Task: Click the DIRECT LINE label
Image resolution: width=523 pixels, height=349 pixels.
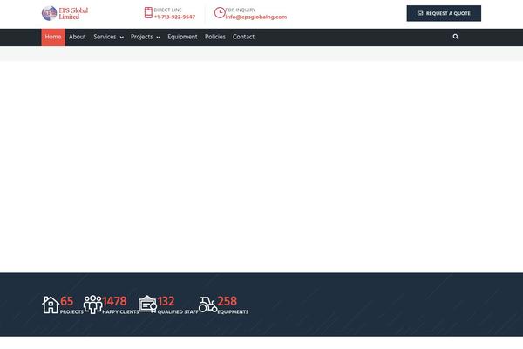Action: (167, 10)
